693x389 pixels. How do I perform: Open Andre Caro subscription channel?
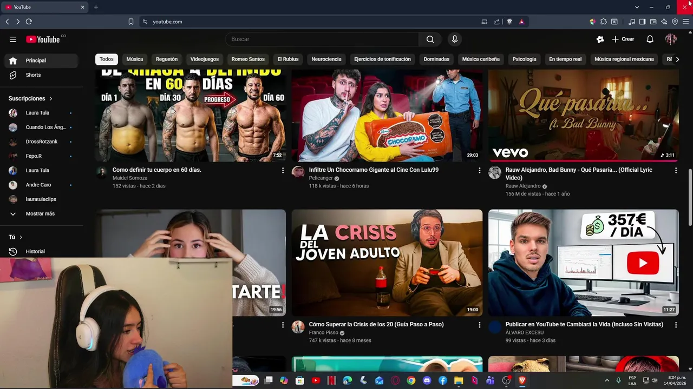point(41,185)
